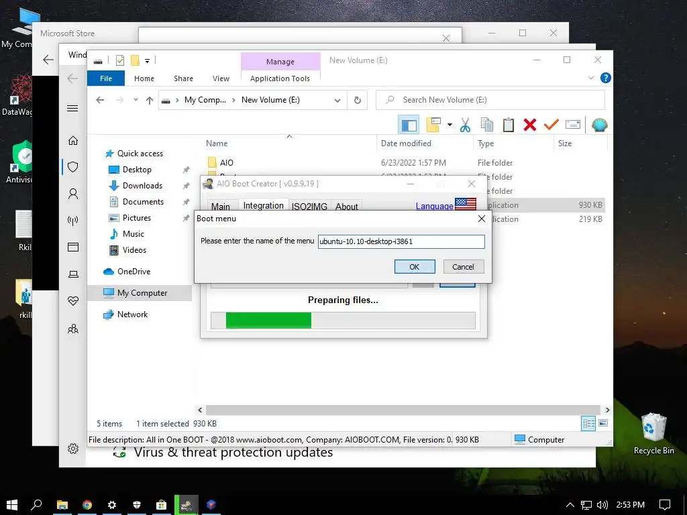The width and height of the screenshot is (687, 515).
Task: Select the Integration tab in AIO Boot Creator
Action: coord(263,205)
